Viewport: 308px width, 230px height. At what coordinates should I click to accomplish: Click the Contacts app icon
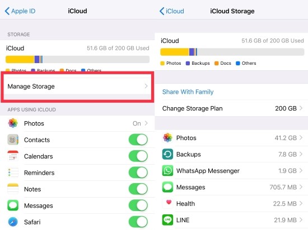pyautogui.click(x=13, y=140)
